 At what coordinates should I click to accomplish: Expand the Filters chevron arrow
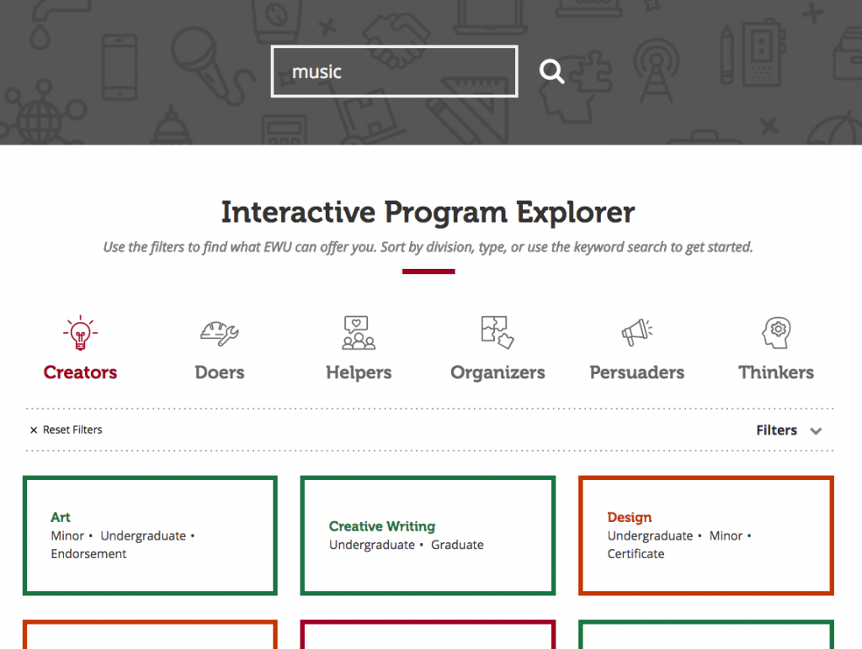815,431
